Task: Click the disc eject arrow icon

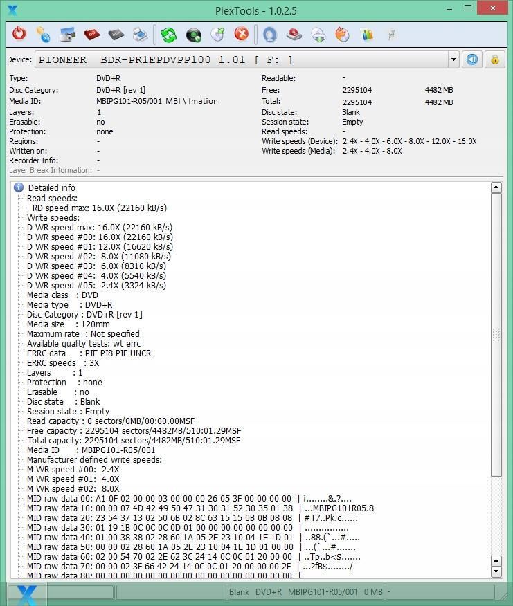Action: [218, 34]
